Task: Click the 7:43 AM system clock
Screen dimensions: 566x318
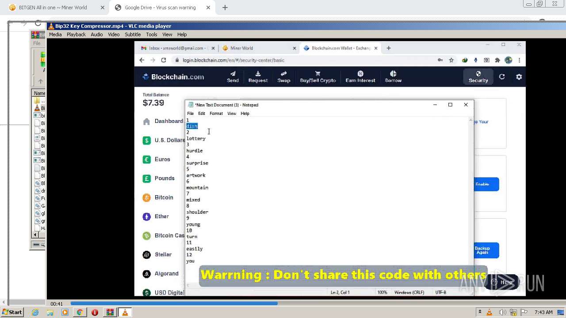Action: coord(543,312)
